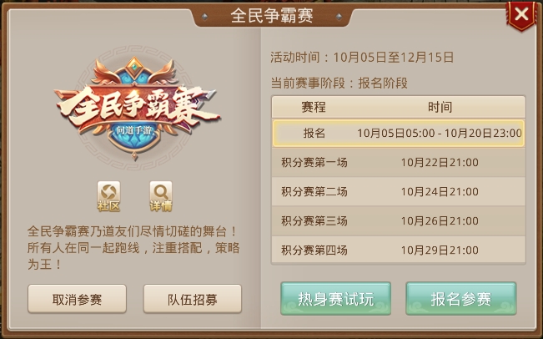Click the 全民争霸赛 title banner
543x339 pixels.
(272, 16)
